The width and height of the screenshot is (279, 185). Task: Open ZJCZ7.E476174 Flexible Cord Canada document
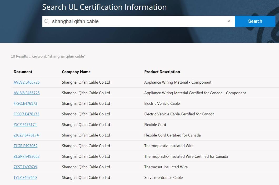pos(26,135)
